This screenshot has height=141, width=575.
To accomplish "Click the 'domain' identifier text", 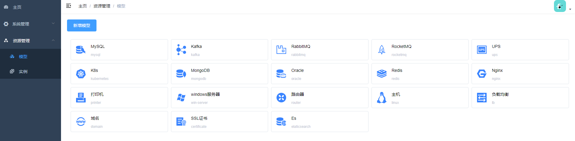I will pos(97,127).
